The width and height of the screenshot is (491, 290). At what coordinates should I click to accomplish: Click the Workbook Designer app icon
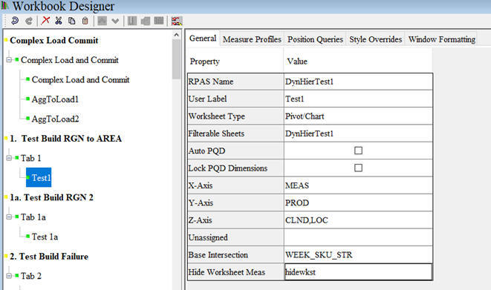point(4,6)
